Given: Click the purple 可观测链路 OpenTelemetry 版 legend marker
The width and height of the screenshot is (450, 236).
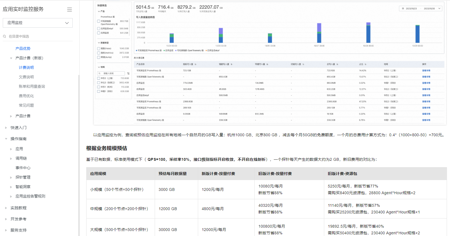Looking at the screenshot, I should point(176,51).
